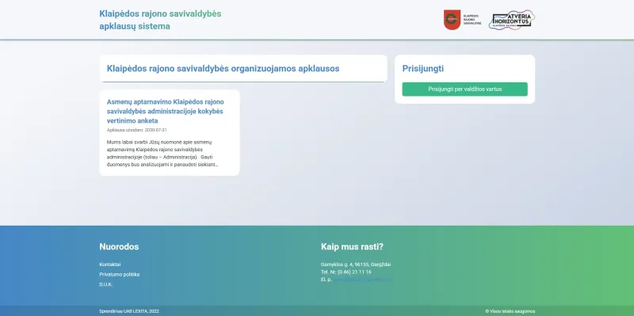Click the phone number Tel. Nr. (0 46) 21 11 16

346,272
